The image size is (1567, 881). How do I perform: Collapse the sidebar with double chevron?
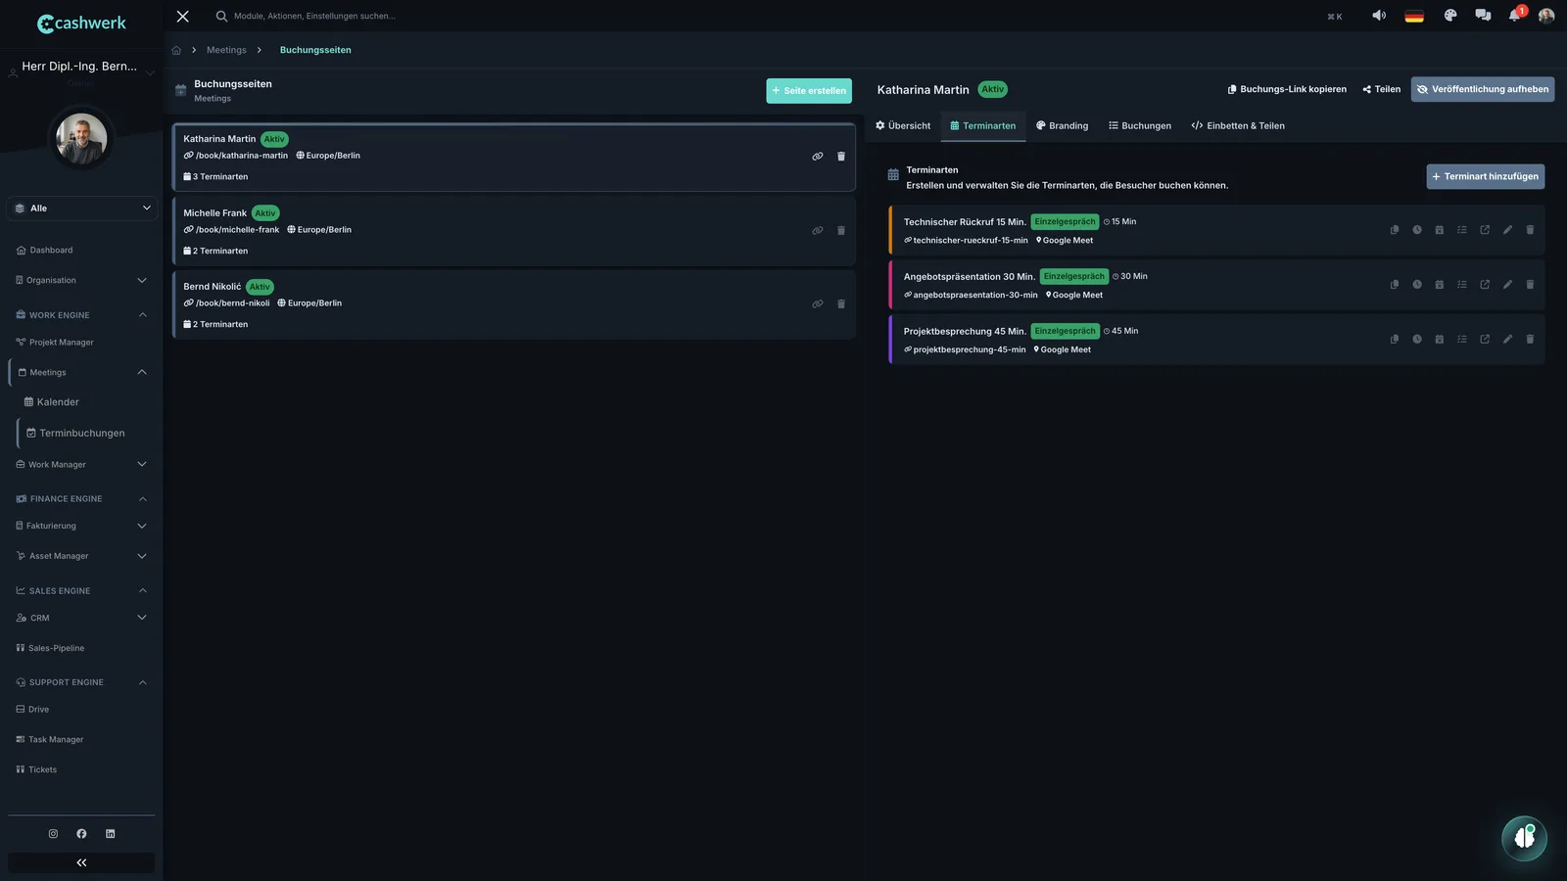click(81, 863)
